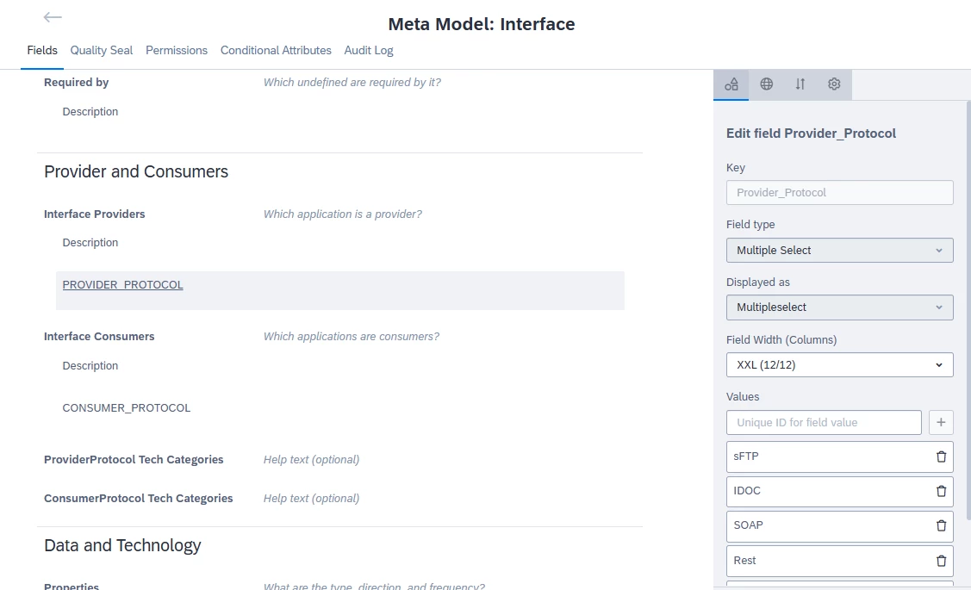Expand the Displayed as dropdown
This screenshot has height=590, width=971.
coord(839,307)
